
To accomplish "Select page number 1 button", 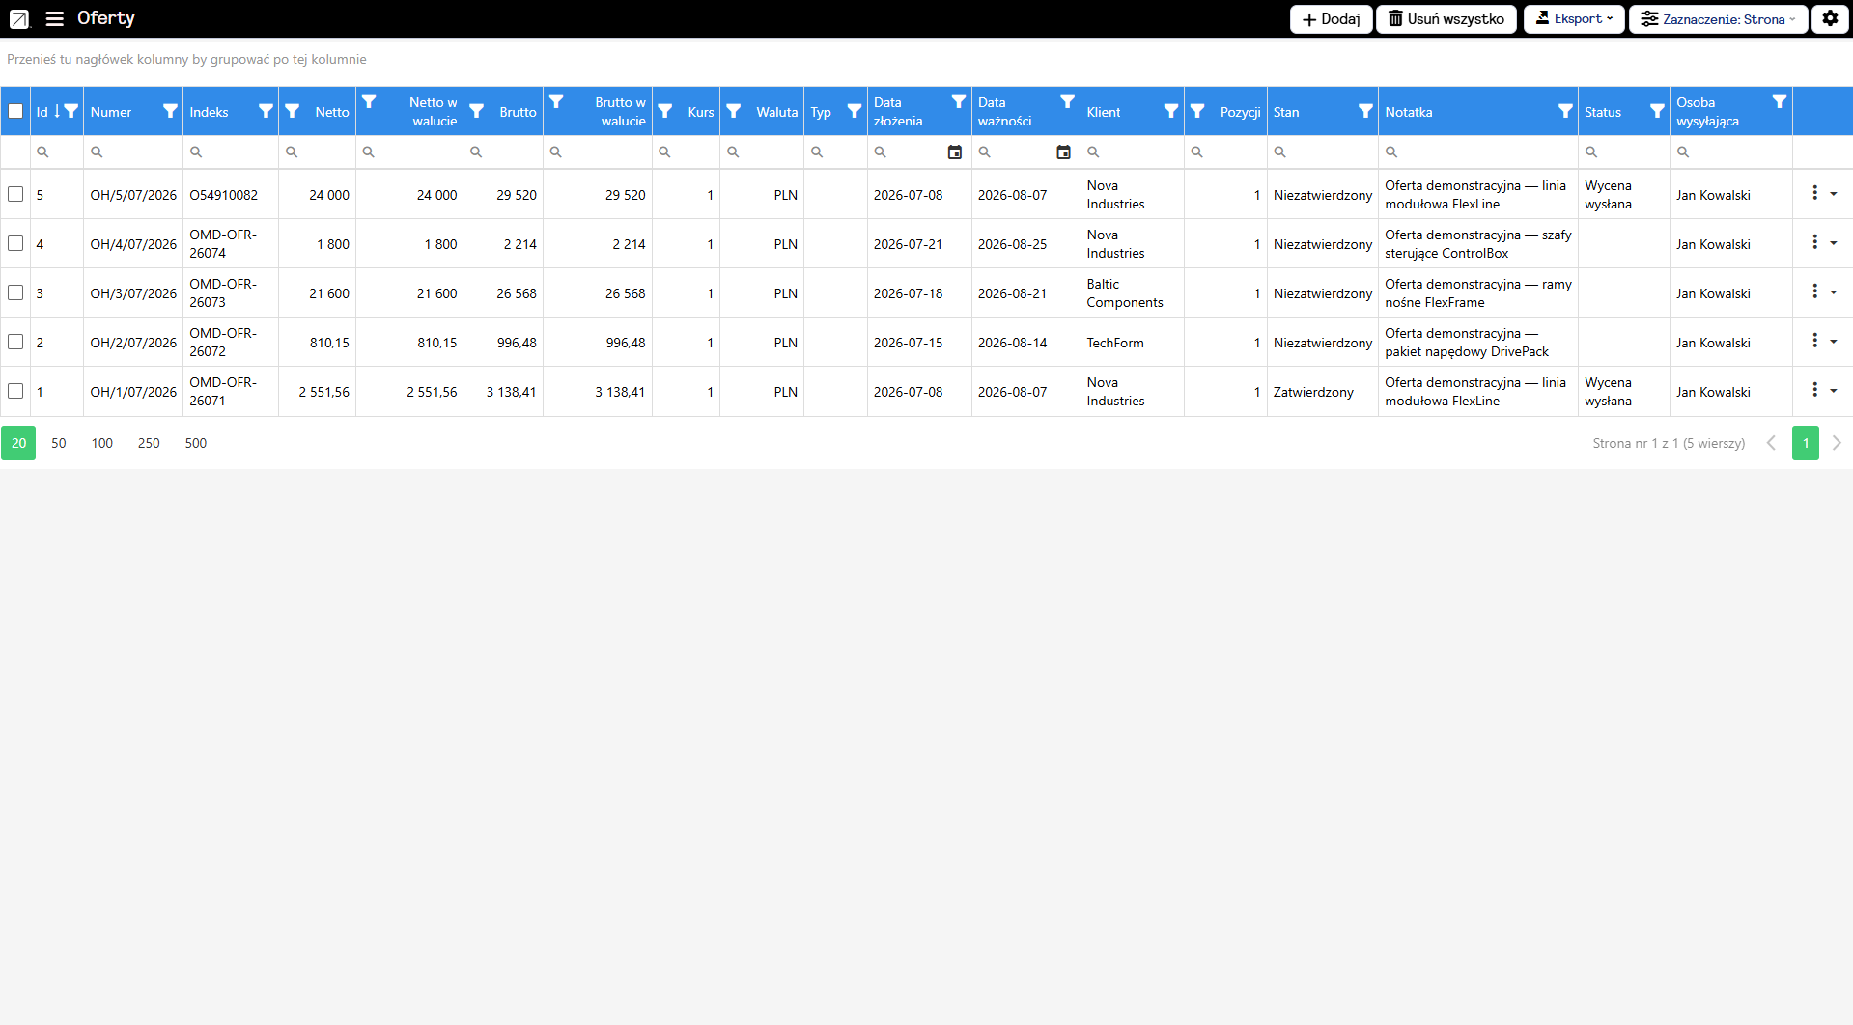I will point(1805,443).
